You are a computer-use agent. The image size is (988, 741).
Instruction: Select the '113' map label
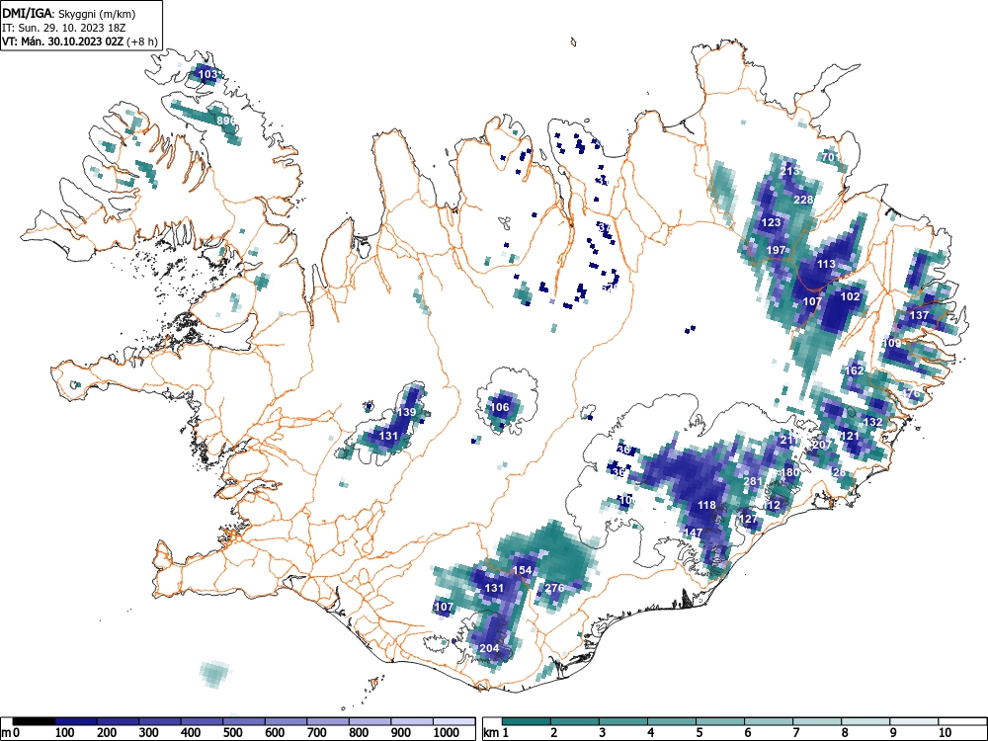(x=826, y=264)
